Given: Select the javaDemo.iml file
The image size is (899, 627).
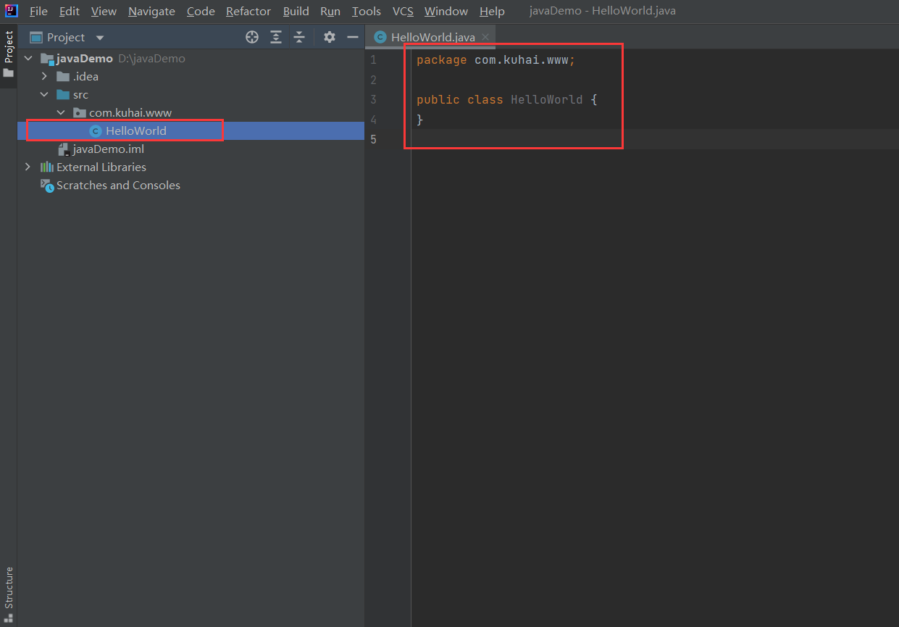Looking at the screenshot, I should (109, 149).
